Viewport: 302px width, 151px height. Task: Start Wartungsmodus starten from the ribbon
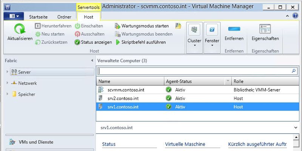(118, 26)
